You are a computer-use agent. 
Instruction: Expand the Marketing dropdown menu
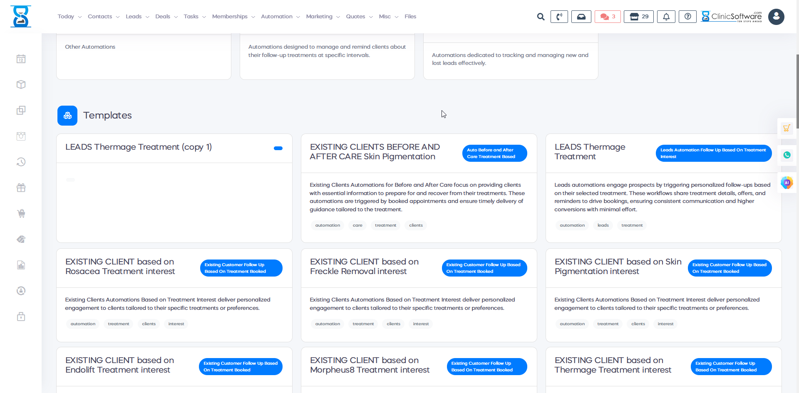(323, 17)
